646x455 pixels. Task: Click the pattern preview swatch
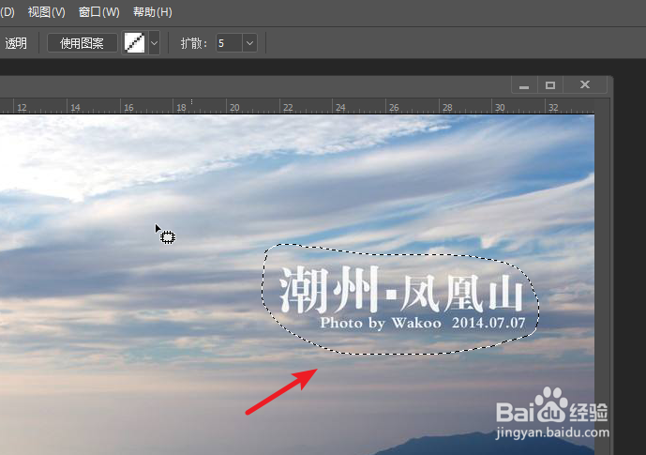135,43
